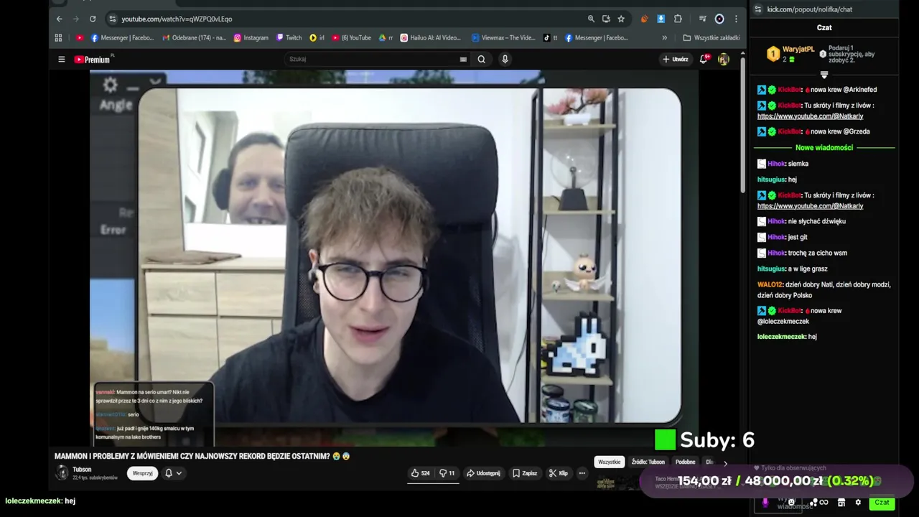Go to YouTube Premium home logo
919x517 pixels.
[x=93, y=60]
